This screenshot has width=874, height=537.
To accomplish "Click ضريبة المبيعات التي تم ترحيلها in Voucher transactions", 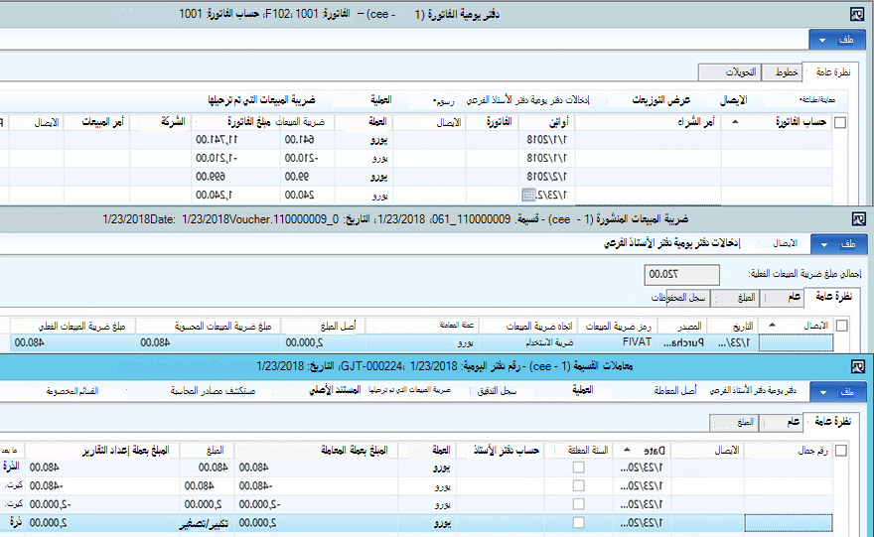I will click(x=409, y=390).
